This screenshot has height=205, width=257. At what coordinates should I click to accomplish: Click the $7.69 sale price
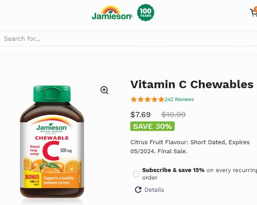140,114
